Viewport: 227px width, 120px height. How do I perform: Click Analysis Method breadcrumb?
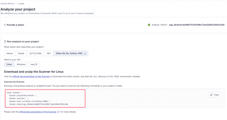pyautogui.click(x=7, y=4)
